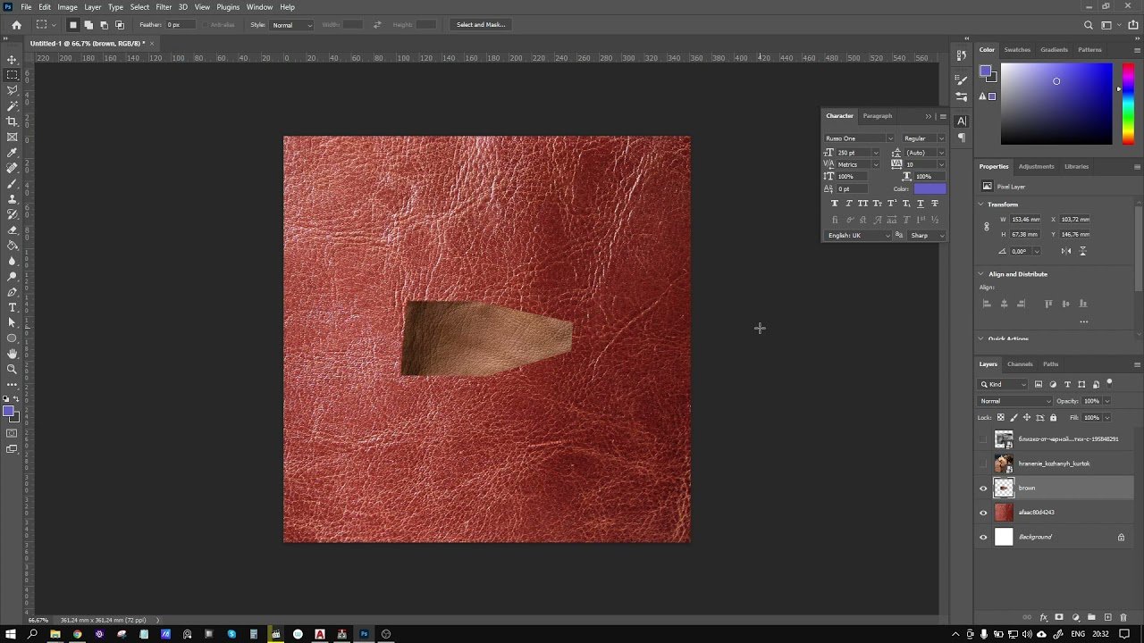Toggle visibility of the Background layer
Screen dimensions: 1144x643
983,537
